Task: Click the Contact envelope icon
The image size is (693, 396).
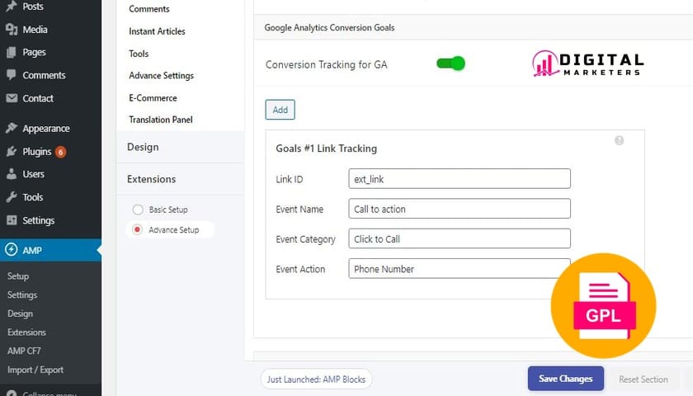Action: (x=12, y=98)
